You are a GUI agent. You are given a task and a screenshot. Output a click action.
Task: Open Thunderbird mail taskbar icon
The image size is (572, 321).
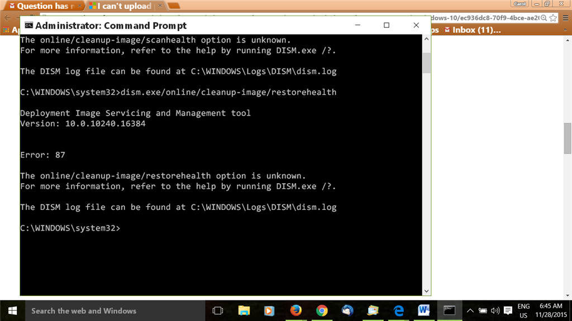347,311
